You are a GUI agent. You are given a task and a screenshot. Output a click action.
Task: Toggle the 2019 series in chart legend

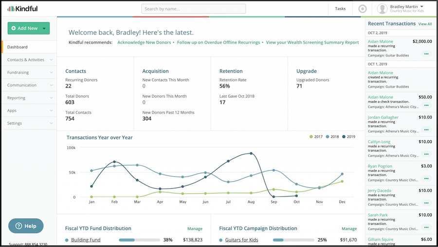(348, 137)
